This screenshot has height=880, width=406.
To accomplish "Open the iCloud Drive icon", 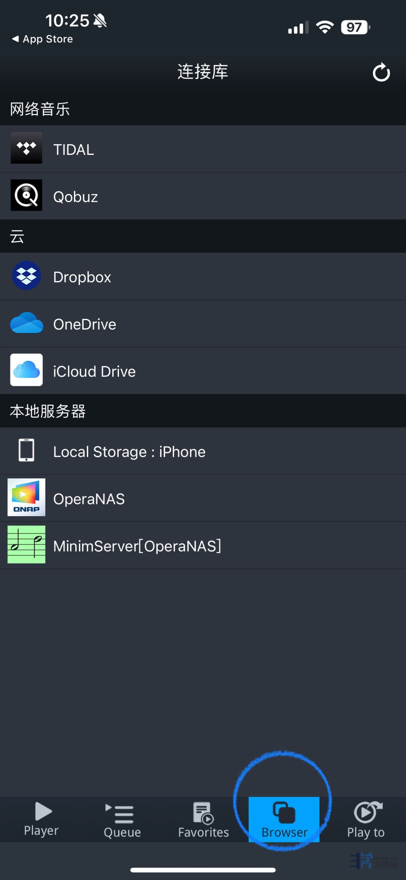I will tap(26, 370).
